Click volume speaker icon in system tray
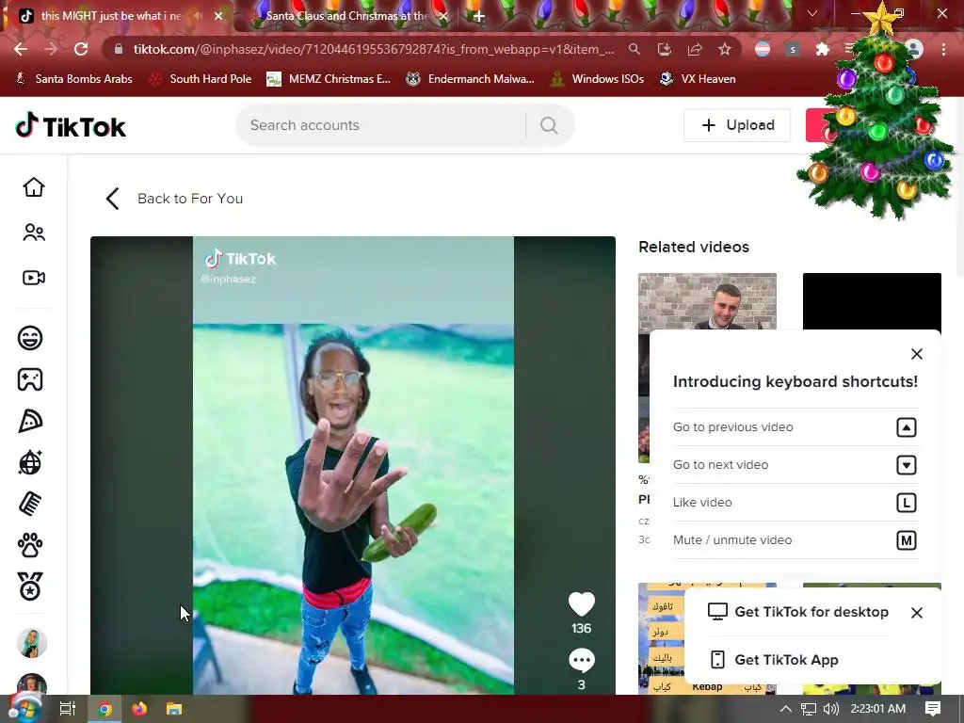Screen dimensions: 964x723 click(x=830, y=709)
